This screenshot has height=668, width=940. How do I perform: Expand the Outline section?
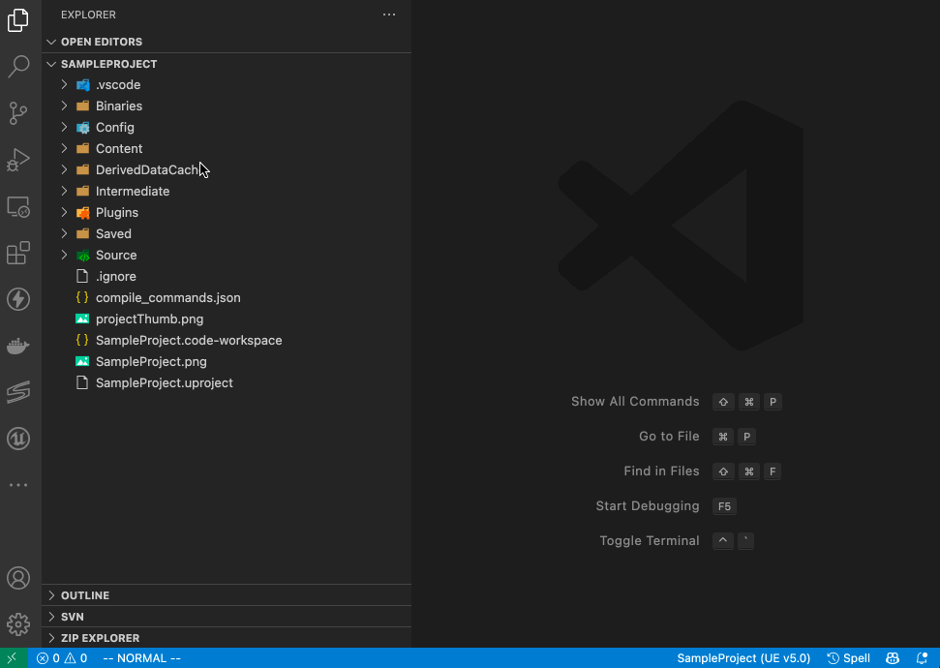(227, 594)
